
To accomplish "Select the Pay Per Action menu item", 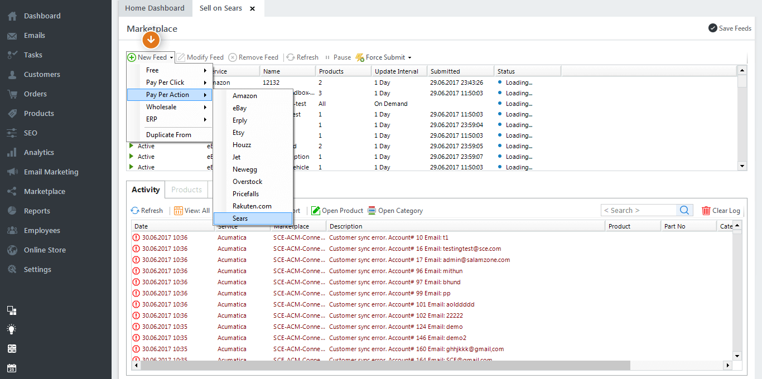I will pos(170,95).
